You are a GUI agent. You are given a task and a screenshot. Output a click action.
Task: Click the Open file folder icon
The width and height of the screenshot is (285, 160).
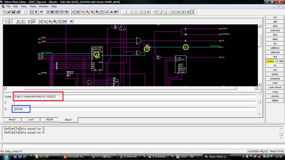(x=9, y=12)
